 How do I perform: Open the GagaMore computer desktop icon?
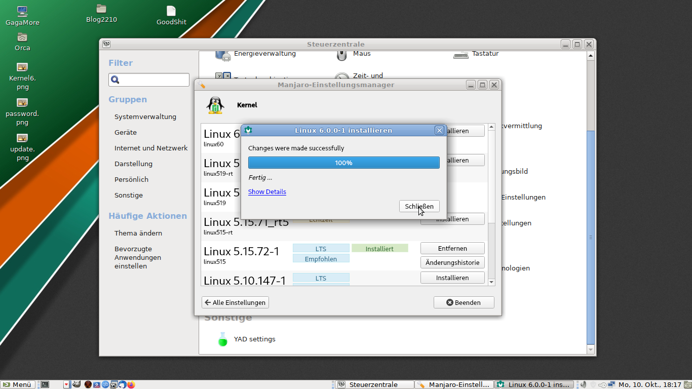pos(22,11)
